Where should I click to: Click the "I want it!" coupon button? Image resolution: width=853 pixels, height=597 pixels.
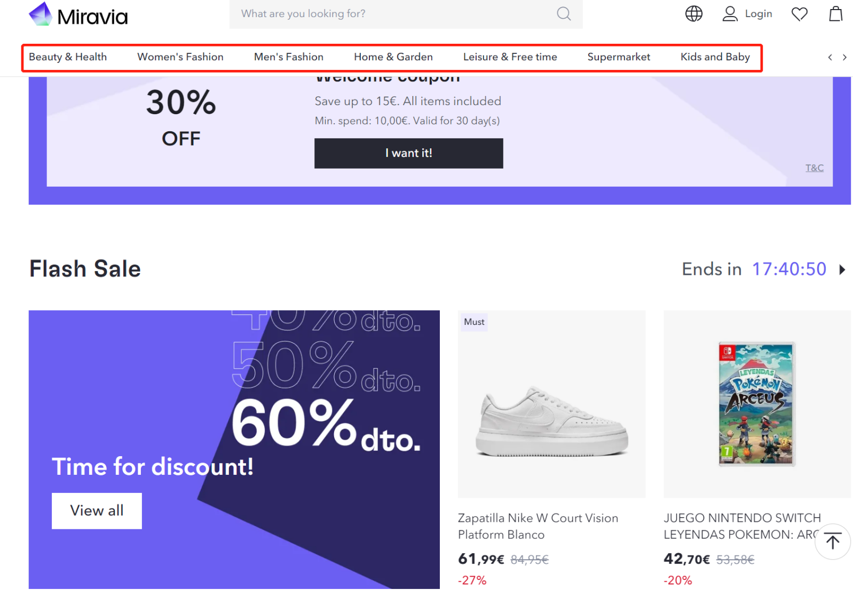[x=408, y=153]
